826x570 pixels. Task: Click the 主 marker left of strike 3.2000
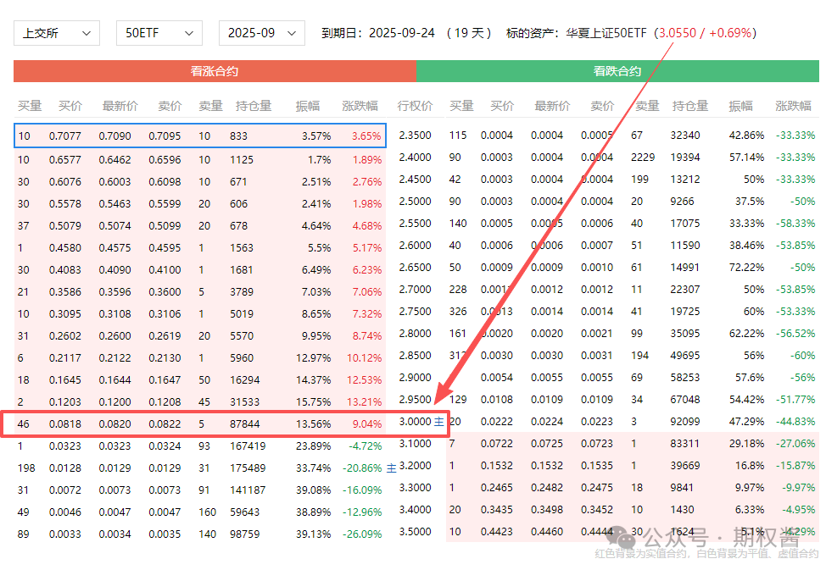point(391,467)
